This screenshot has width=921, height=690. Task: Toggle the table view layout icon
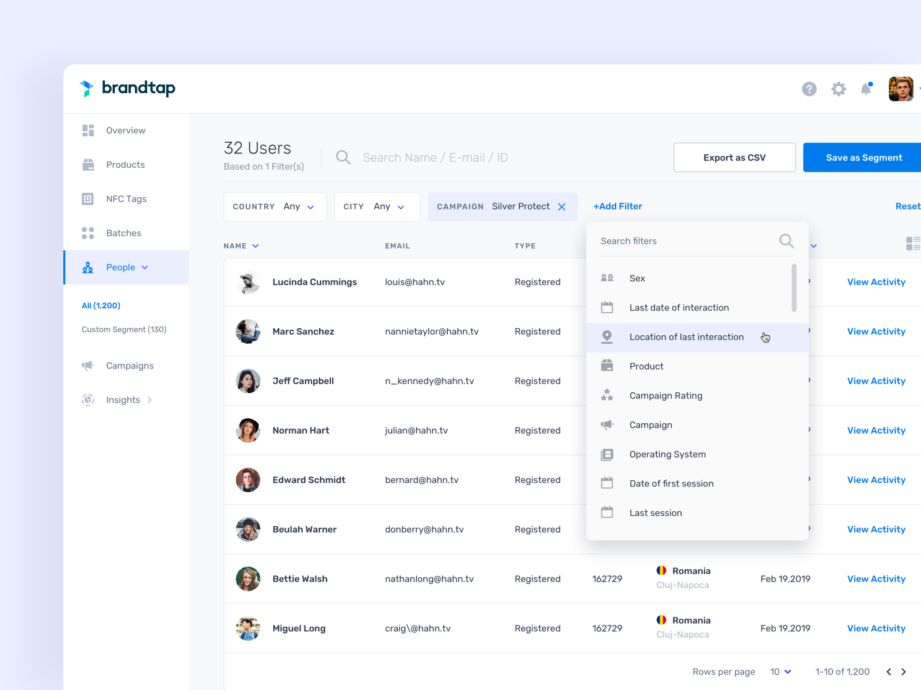click(912, 243)
